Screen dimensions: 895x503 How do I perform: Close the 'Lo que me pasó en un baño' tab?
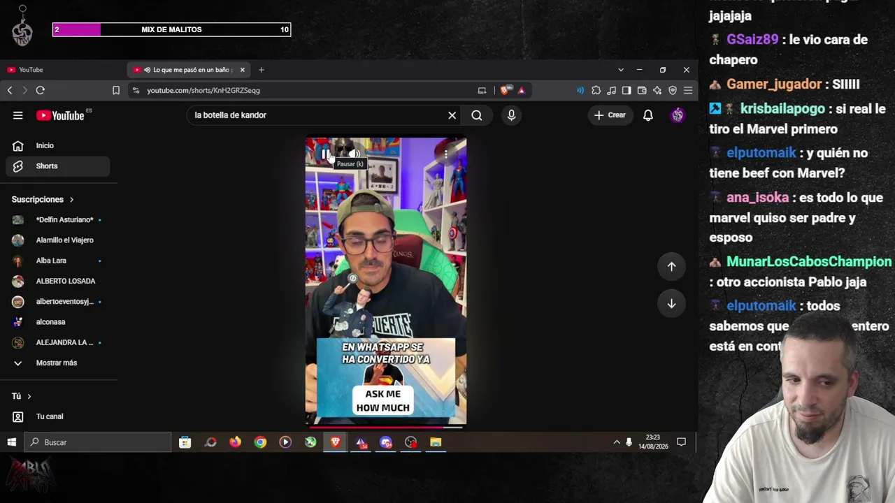point(243,70)
